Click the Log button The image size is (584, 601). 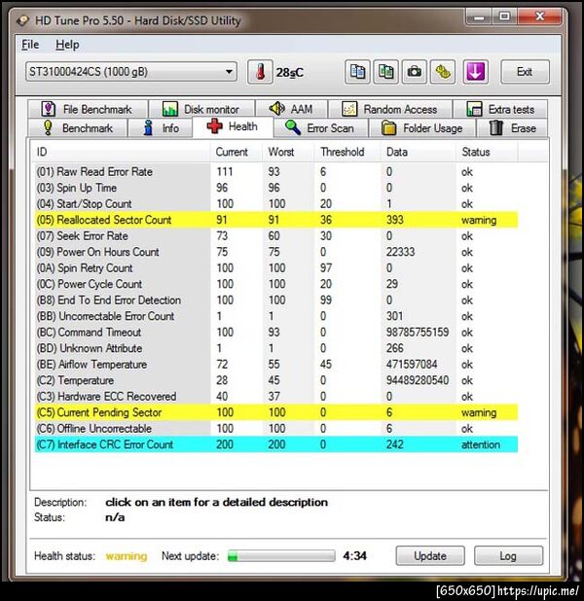[x=508, y=555]
